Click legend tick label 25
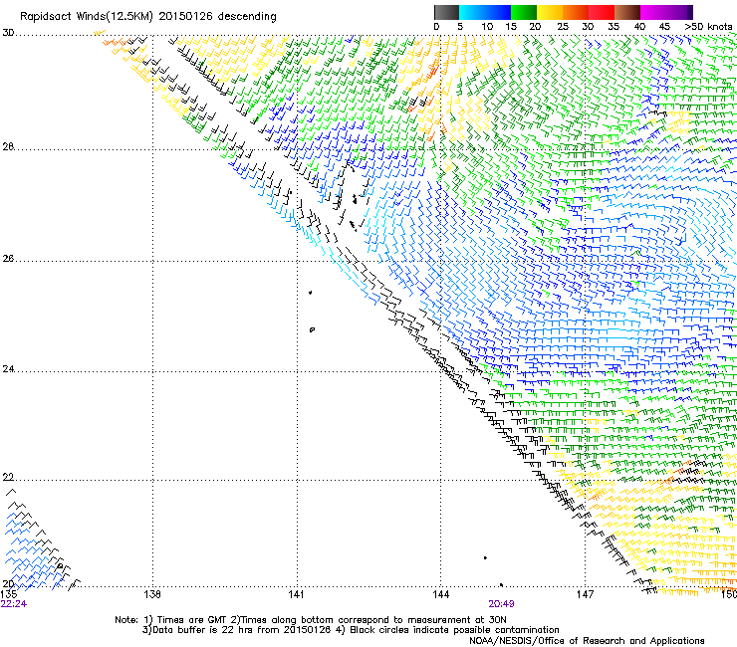This screenshot has width=737, height=647. pos(563,27)
